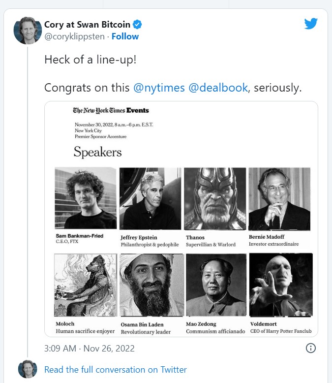Click the Thanos portrait in the speakers image
Viewport: 332px width, 383px height.
tap(215, 199)
